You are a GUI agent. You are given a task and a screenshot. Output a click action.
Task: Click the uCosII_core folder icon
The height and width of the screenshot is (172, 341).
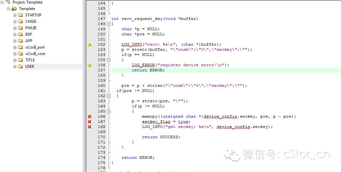(21, 53)
